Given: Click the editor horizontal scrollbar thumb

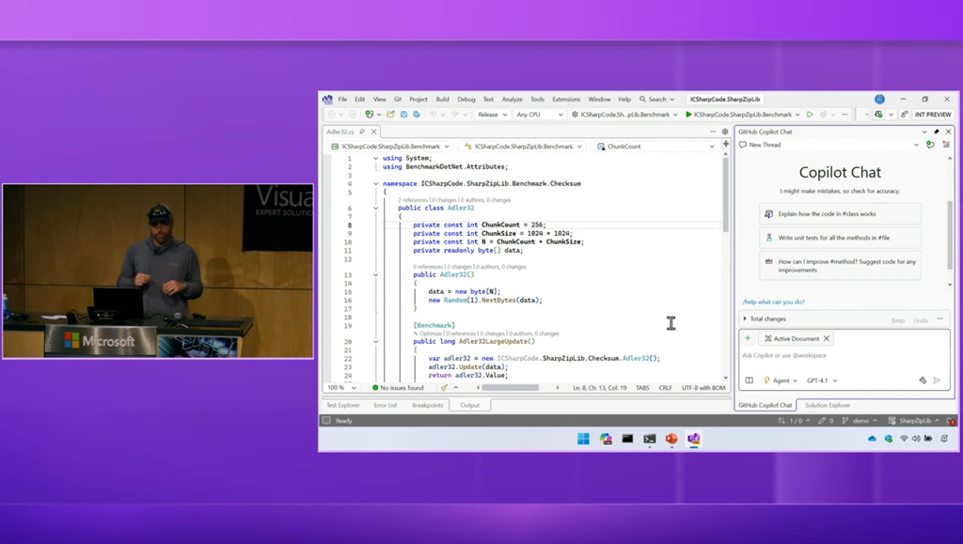Looking at the screenshot, I should (510, 388).
